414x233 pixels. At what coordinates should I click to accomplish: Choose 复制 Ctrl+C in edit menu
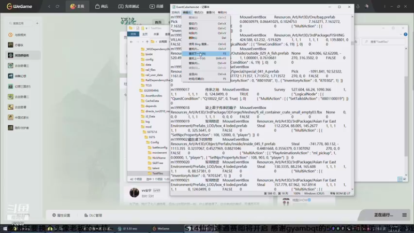(206, 28)
